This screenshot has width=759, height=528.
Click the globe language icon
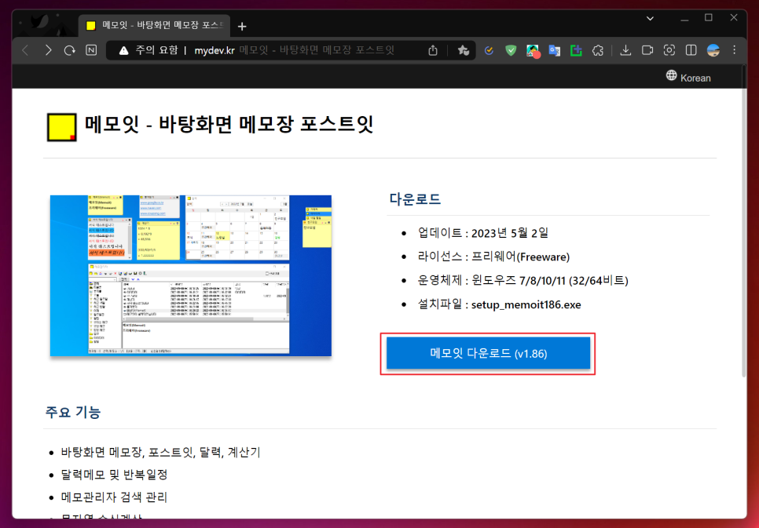pyautogui.click(x=671, y=75)
